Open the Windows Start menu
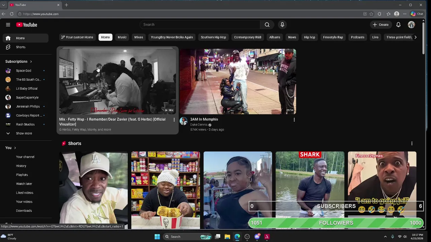 coord(157,237)
